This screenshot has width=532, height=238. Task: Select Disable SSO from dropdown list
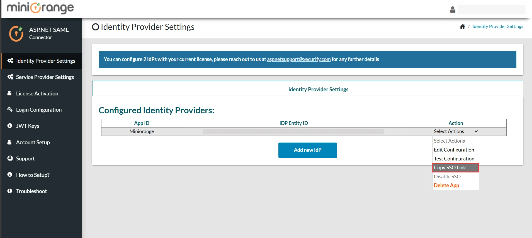447,177
